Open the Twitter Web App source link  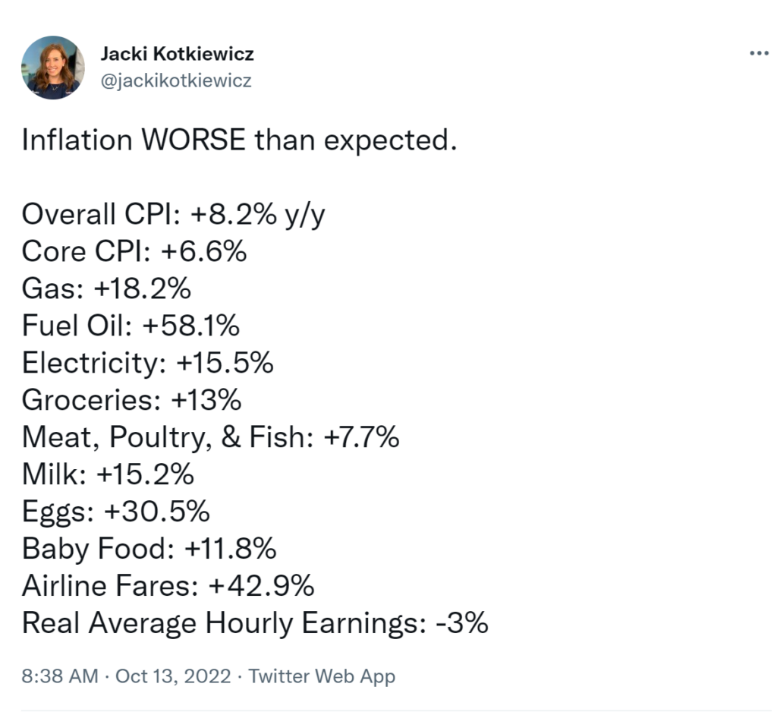click(322, 676)
